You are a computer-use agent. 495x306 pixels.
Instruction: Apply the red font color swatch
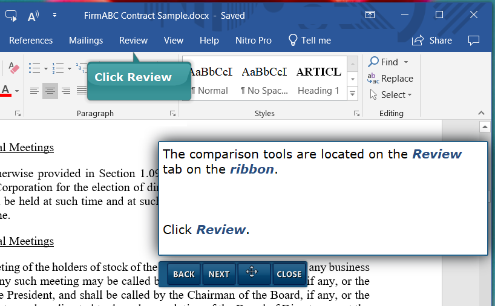[6, 91]
